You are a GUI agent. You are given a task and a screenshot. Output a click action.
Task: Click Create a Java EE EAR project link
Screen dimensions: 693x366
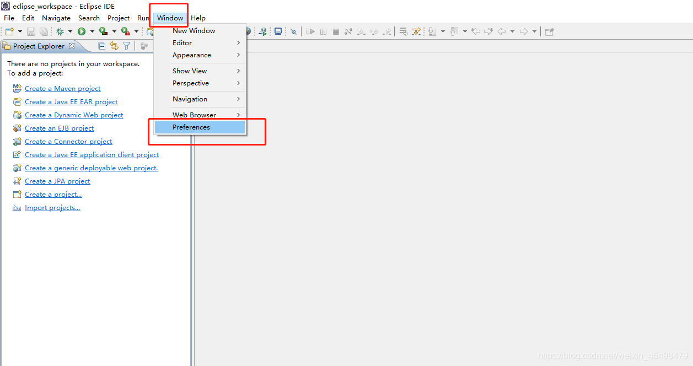coord(71,102)
